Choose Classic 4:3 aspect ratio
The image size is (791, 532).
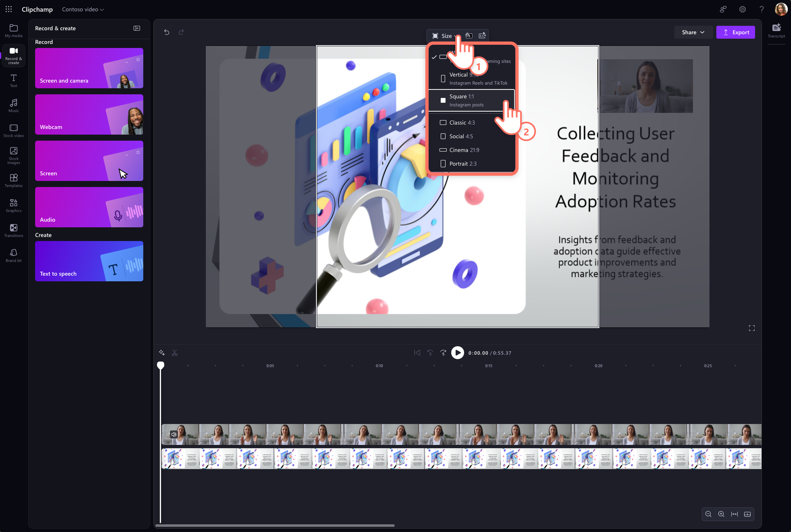click(x=471, y=123)
